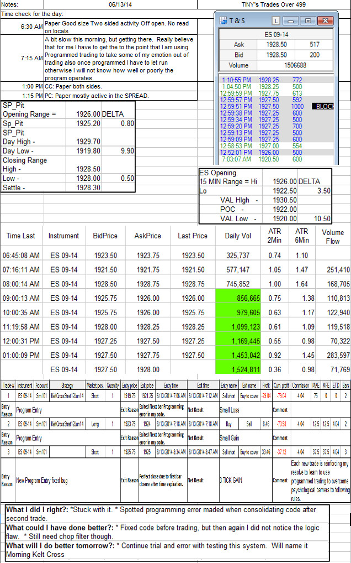Select the 'What could I have done better?' note
The height and width of the screenshot is (563, 351).
(167, 533)
